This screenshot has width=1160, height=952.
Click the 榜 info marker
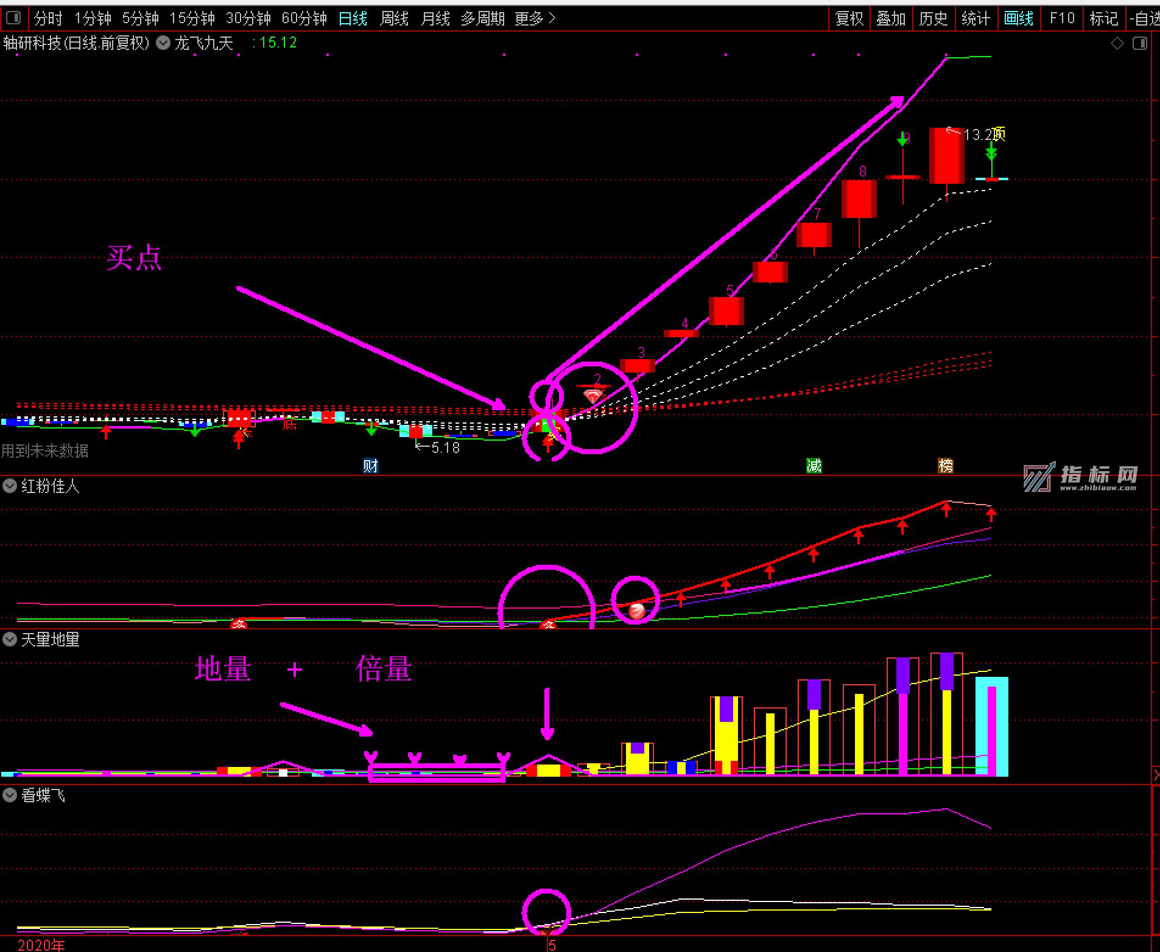coord(946,466)
